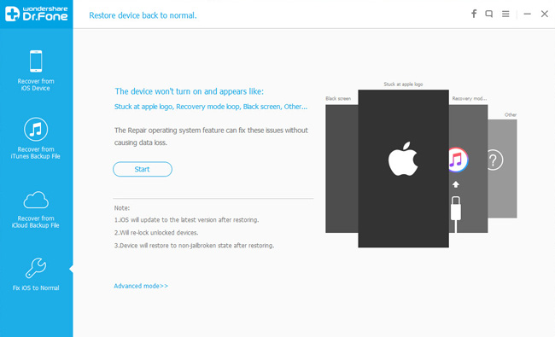Click the up arrow on Recovery mode card
This screenshot has height=337, width=555.
pos(456,184)
